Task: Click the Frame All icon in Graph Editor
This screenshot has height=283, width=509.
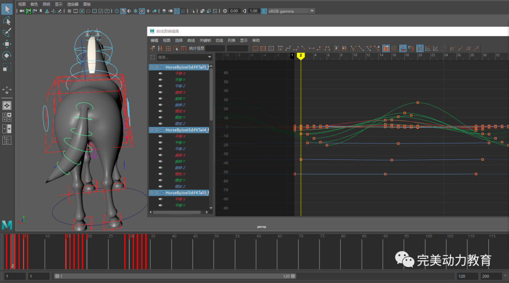Action: pyautogui.click(x=256, y=48)
